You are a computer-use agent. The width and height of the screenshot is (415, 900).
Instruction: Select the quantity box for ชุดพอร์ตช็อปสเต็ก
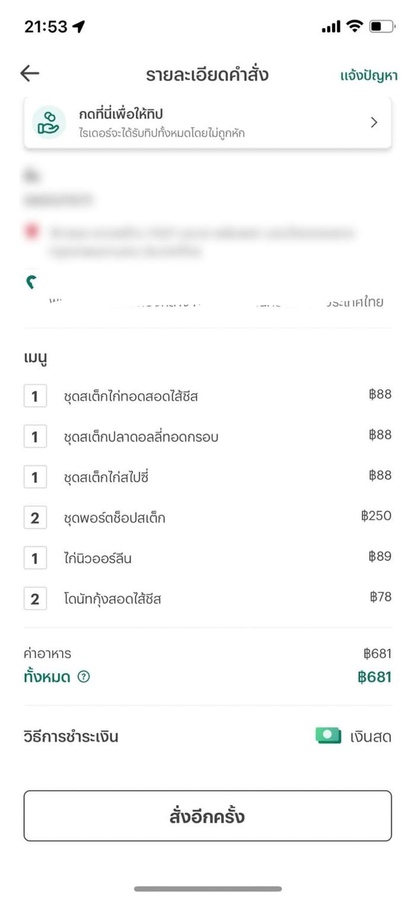(x=35, y=517)
